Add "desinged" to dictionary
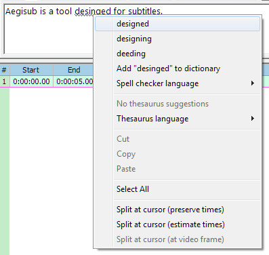269x255 pixels. click(x=178, y=68)
